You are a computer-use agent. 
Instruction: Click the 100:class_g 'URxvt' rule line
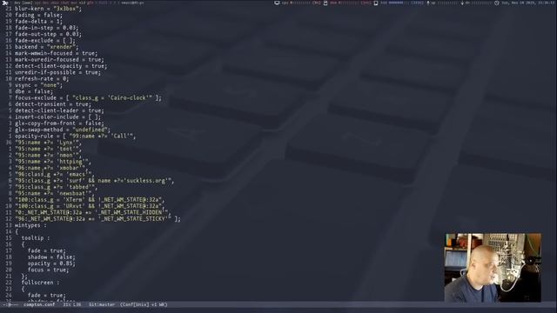(x=90, y=207)
